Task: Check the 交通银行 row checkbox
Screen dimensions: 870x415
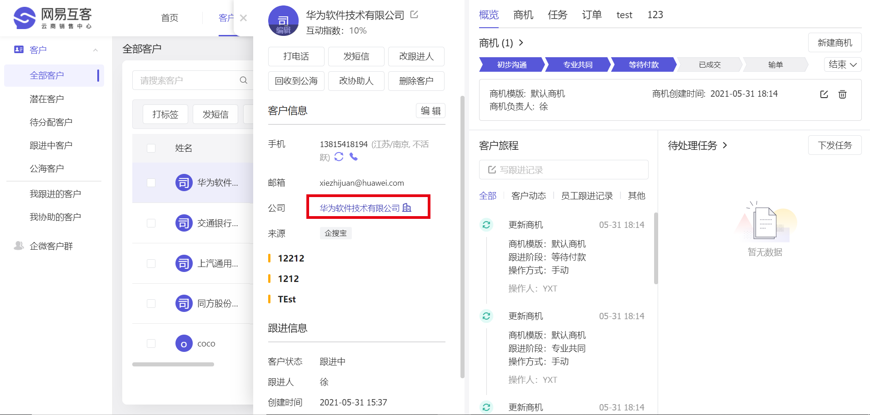Action: [x=151, y=223]
